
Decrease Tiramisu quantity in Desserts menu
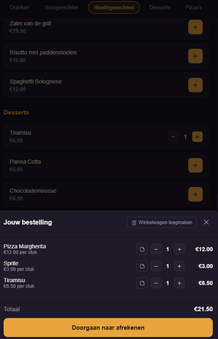[x=173, y=137]
